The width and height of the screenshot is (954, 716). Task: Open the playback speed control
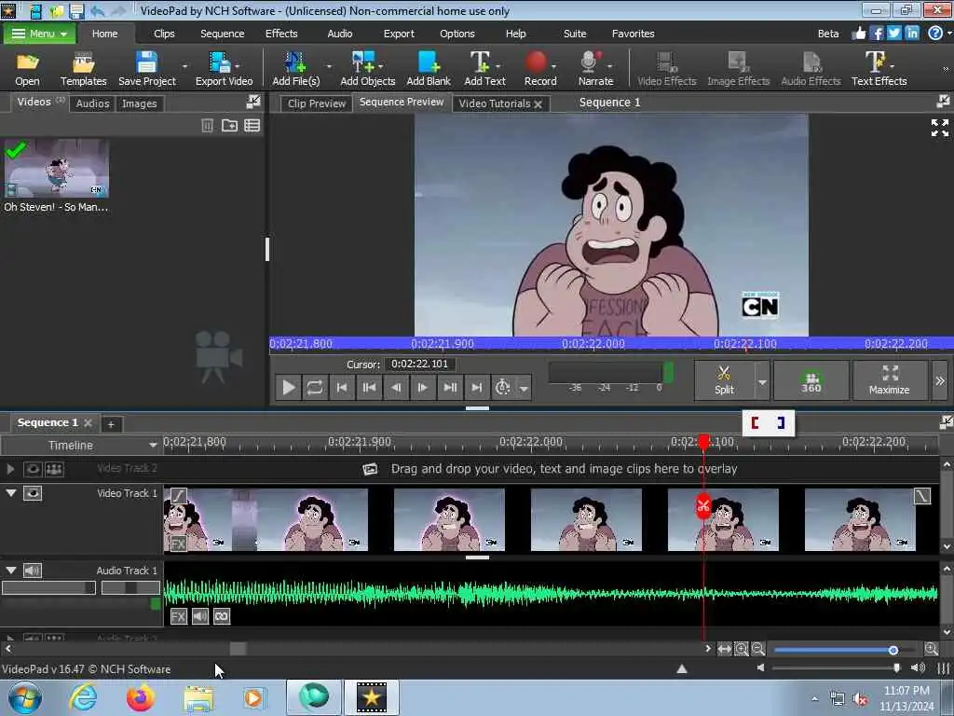tap(502, 387)
